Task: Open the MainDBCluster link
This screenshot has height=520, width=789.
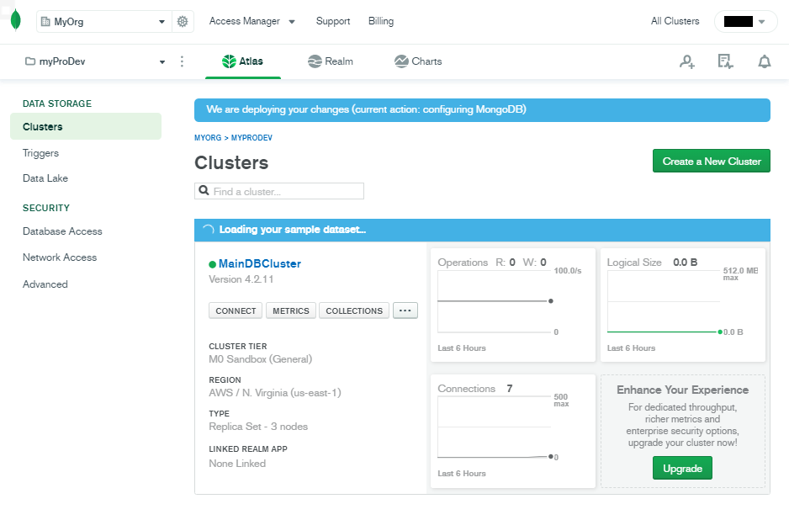Action: [x=259, y=263]
